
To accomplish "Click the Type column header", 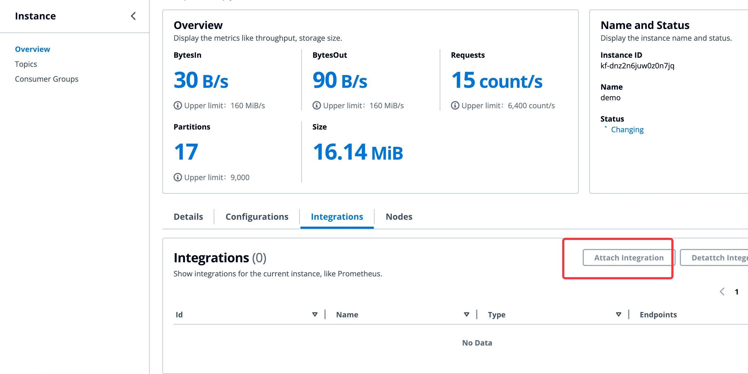I will point(496,314).
